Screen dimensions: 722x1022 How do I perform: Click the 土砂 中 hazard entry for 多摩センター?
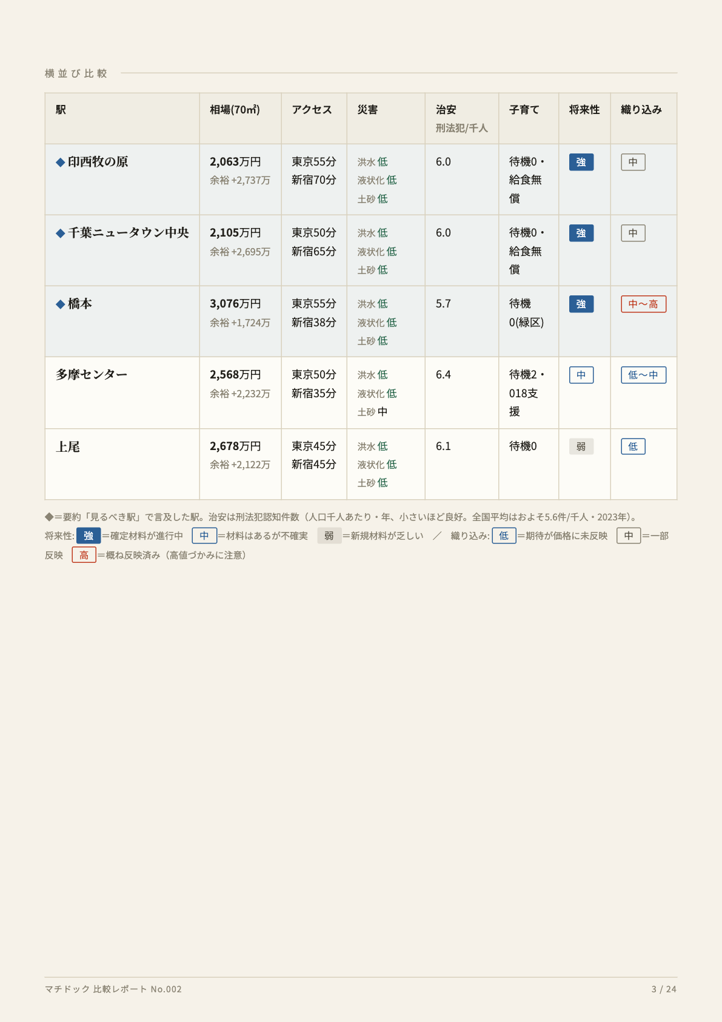pyautogui.click(x=372, y=412)
